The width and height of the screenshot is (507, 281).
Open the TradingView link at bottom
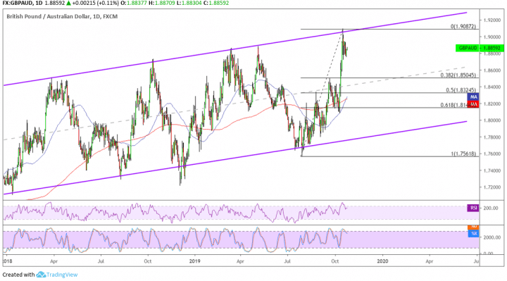(62, 275)
